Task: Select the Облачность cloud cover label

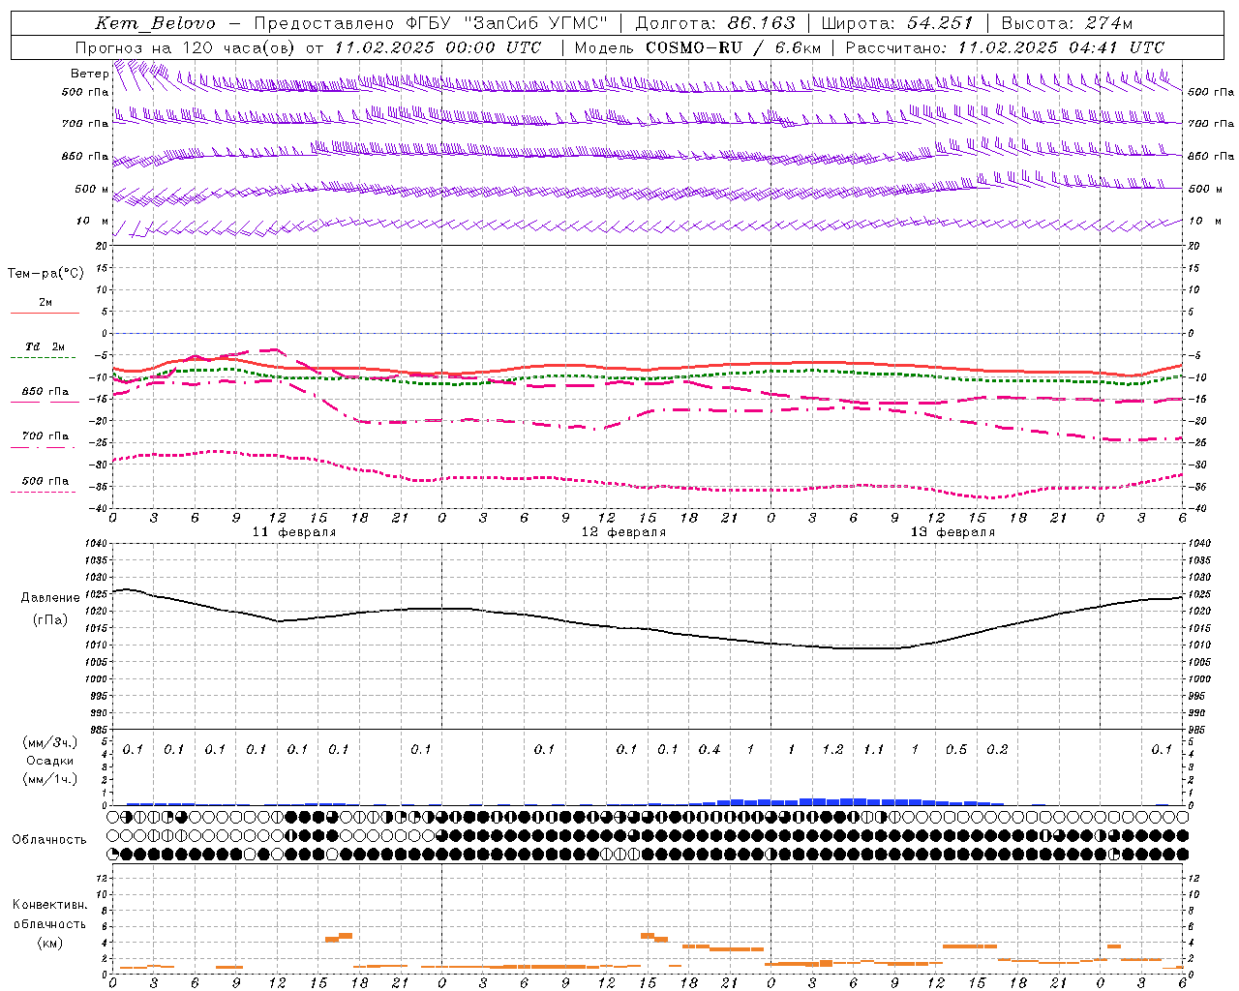Action: 49,840
